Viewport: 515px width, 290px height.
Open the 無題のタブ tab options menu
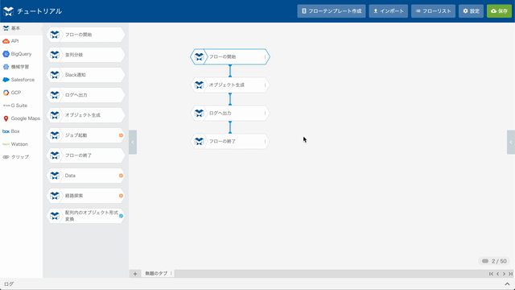171,274
